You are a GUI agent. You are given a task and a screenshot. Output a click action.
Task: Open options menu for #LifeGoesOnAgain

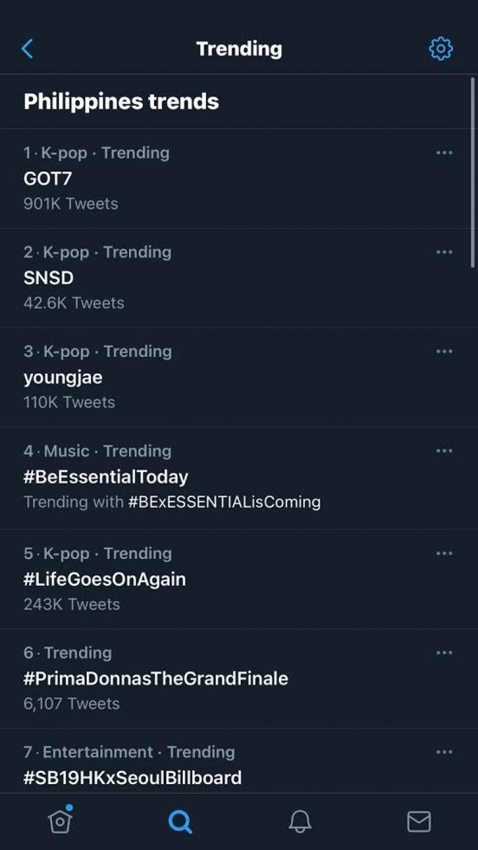pyautogui.click(x=445, y=553)
